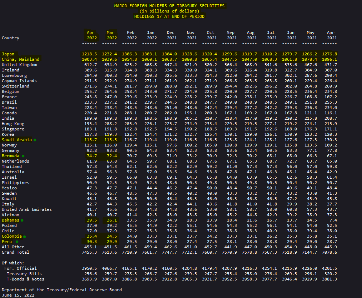
Task: Select China's Mar 2022 value 1039.6
Action: point(109,59)
